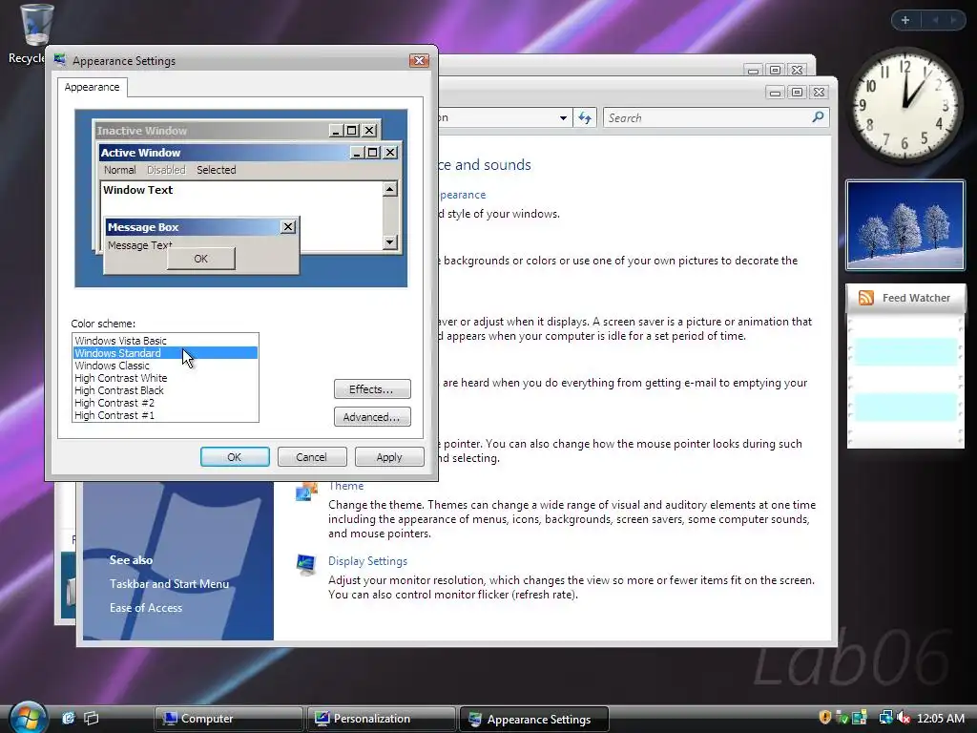The width and height of the screenshot is (977, 733).
Task: Click preview scrollbar down arrow
Action: [x=390, y=241]
